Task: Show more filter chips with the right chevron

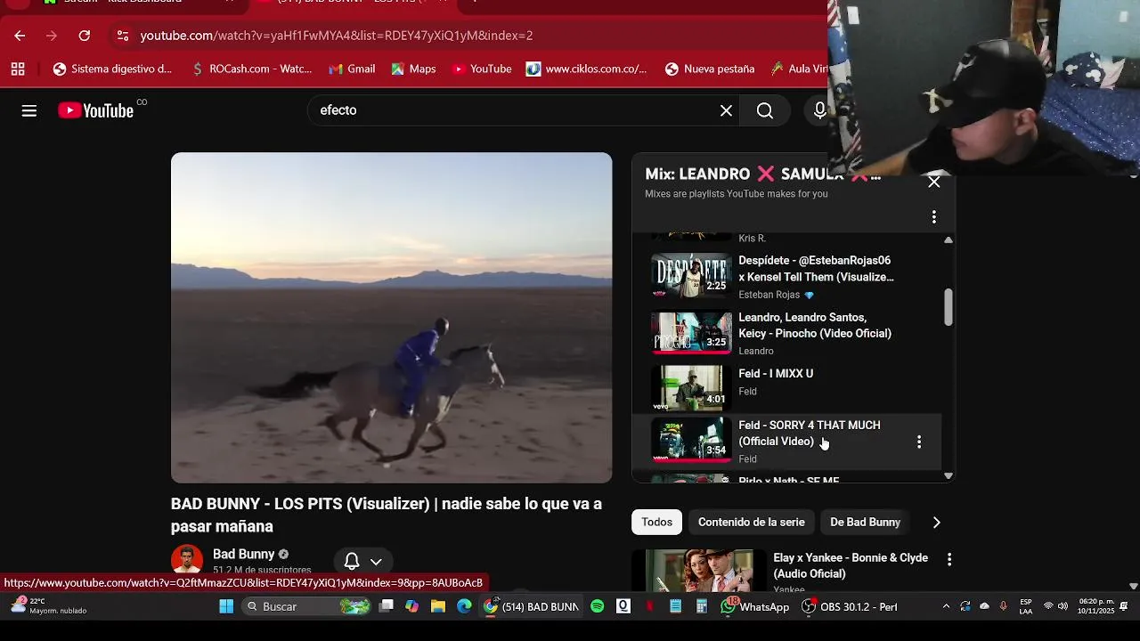Action: [936, 523]
